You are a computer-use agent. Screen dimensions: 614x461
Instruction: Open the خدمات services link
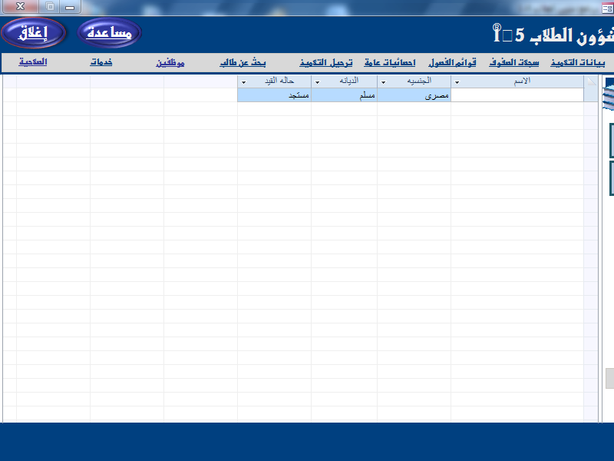click(x=101, y=62)
